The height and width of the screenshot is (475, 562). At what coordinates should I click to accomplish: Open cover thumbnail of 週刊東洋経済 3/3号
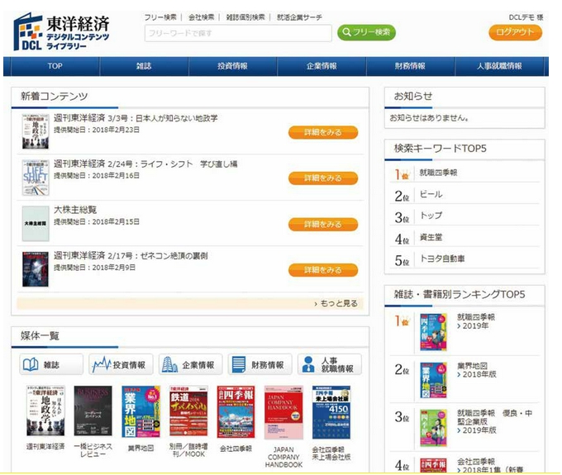pos(35,131)
